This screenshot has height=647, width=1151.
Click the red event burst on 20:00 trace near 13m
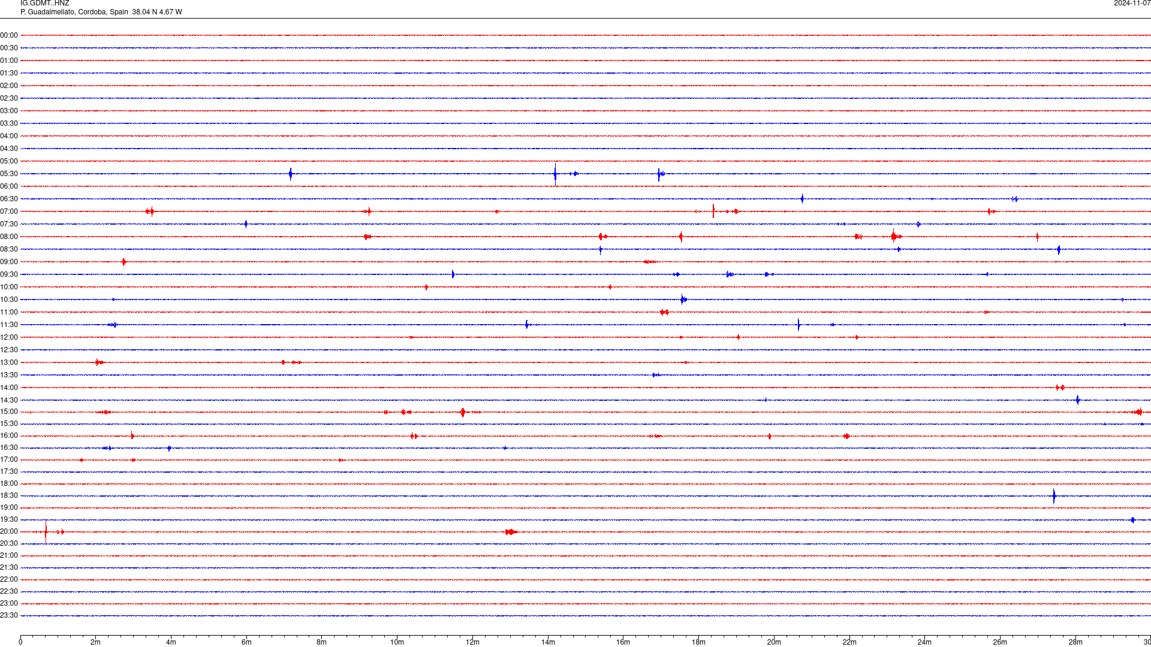pyautogui.click(x=511, y=532)
